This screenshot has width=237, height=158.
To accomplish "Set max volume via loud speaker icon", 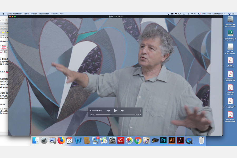I will tap(100, 111).
